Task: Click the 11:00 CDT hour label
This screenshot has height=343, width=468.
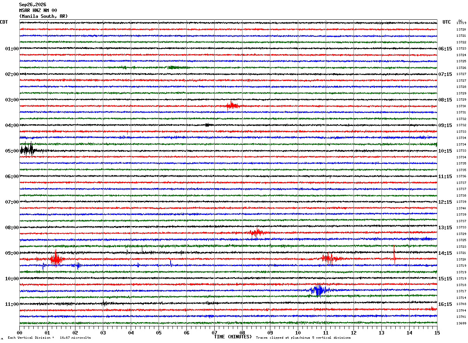Action: coord(12,304)
